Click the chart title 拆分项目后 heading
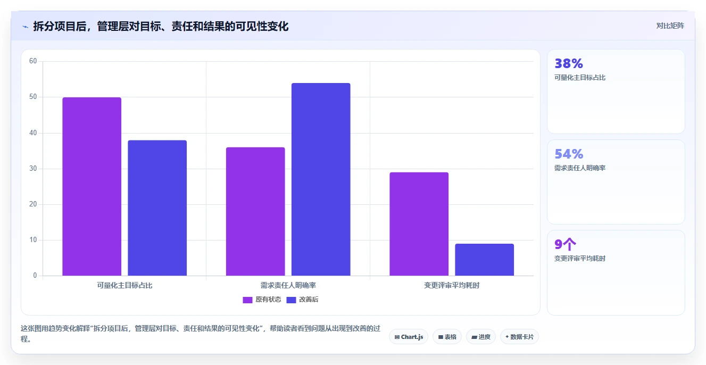Screen dimensions: 706x365 click(x=161, y=27)
